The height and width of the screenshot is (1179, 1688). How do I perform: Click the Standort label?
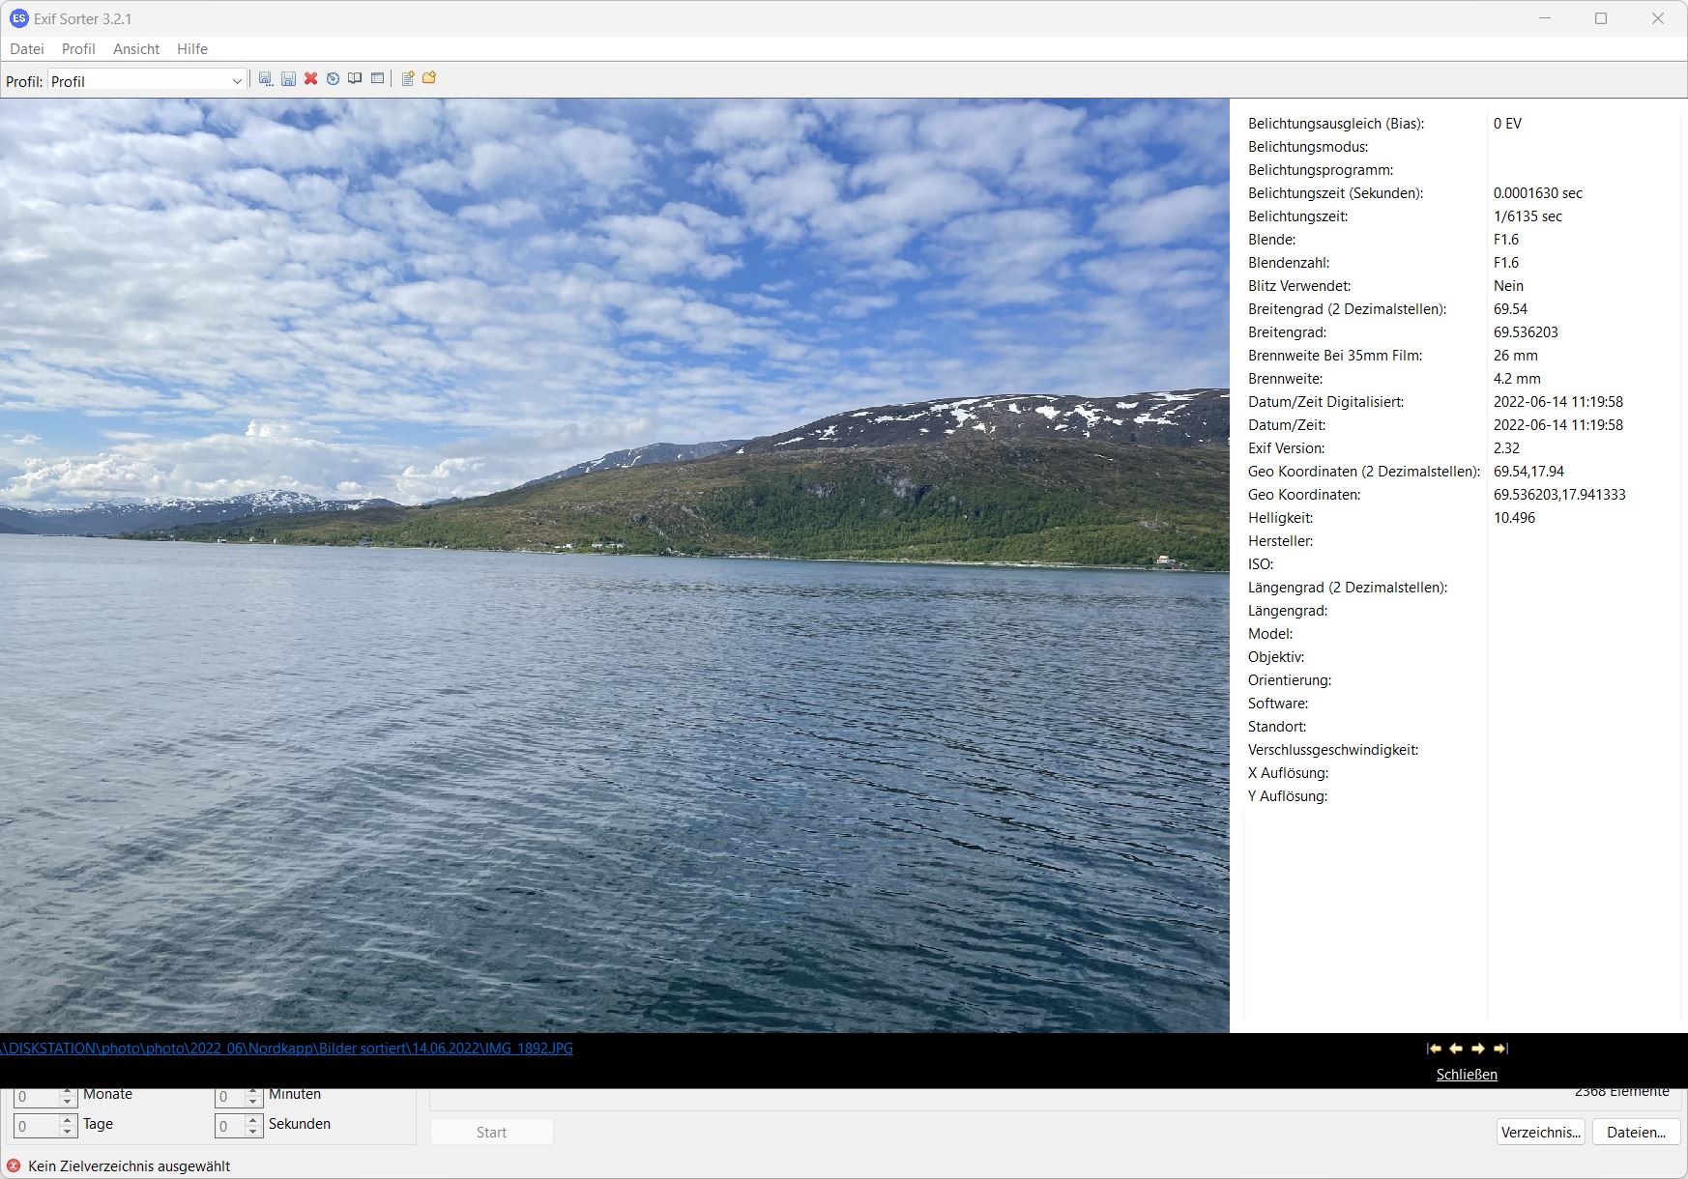[1277, 727]
